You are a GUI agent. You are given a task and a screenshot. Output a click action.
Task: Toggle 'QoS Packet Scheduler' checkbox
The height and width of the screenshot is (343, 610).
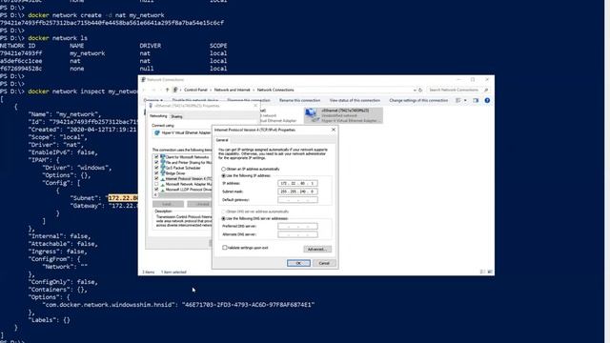[156, 168]
